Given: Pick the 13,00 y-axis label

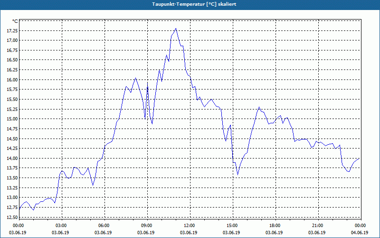Looking at the screenshot, I should click(x=13, y=198).
